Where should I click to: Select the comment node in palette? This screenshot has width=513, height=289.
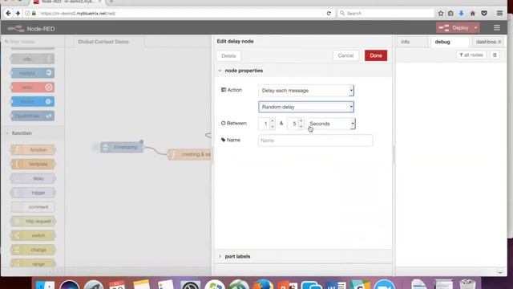pos(33,207)
